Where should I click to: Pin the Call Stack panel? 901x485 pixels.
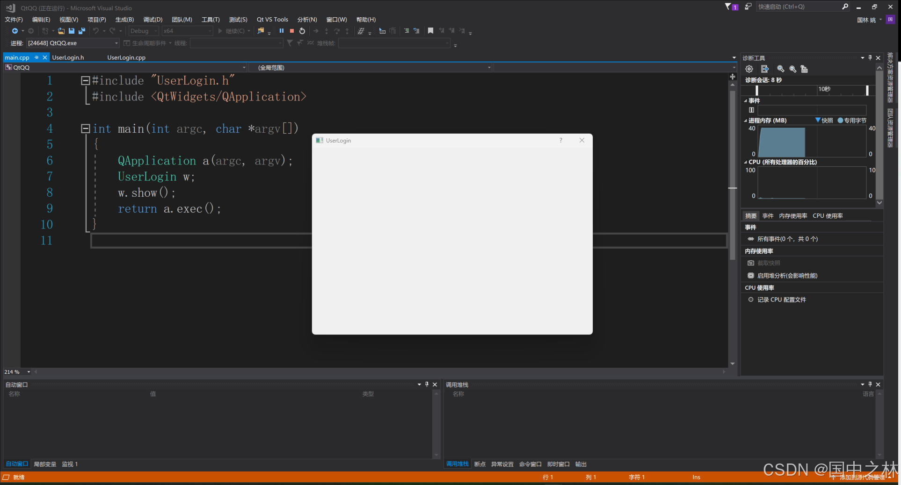coord(870,385)
